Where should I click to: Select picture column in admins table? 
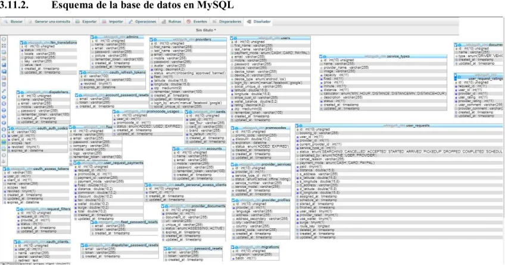pyautogui.click(x=117, y=56)
